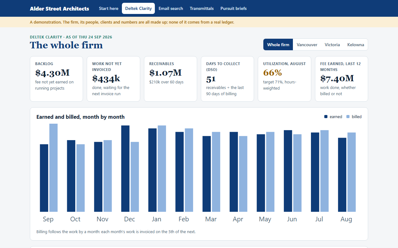
Task: Click the October earned bar
Action: [x=71, y=176]
